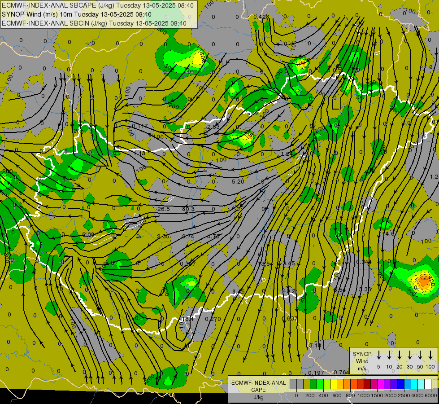Click the 16.4 value on the map

(x=188, y=319)
